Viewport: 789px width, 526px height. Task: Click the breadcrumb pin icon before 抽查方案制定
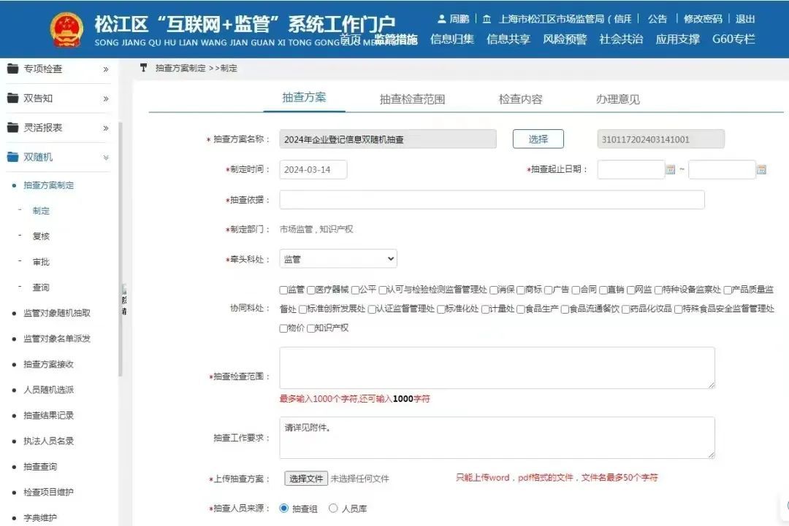(x=143, y=68)
